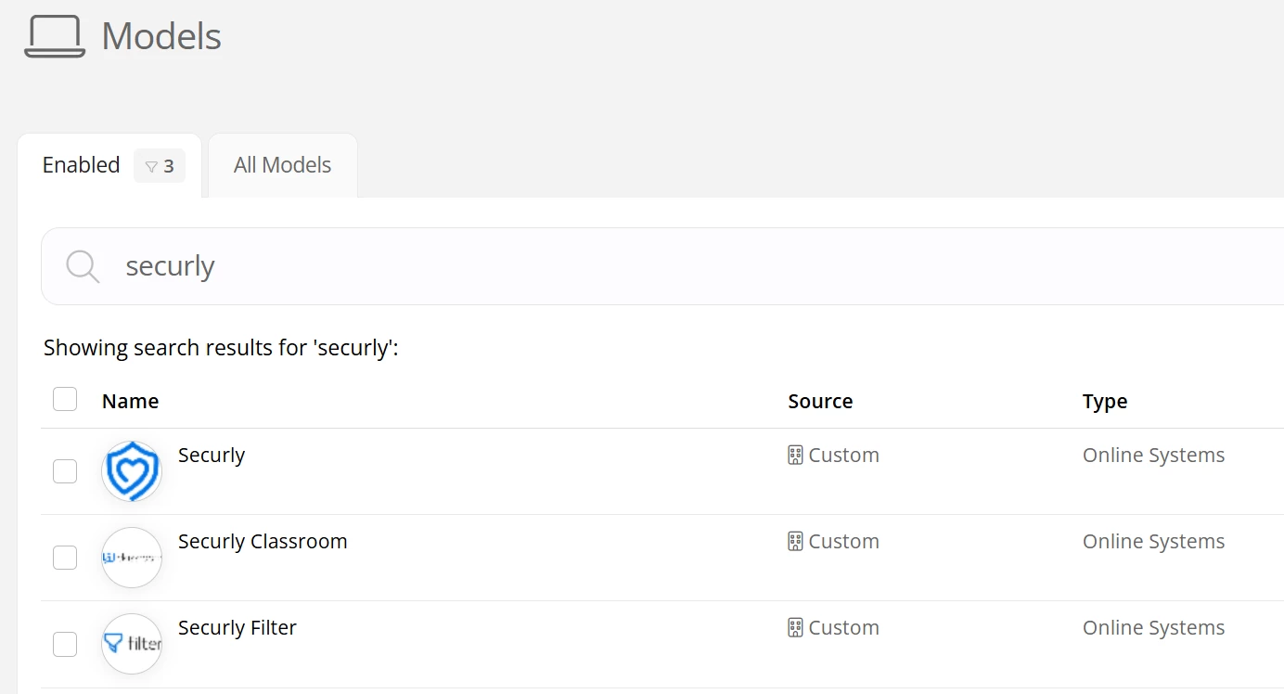1284x694 pixels.
Task: Click the Securly Filter funnel logo
Action: point(132,644)
